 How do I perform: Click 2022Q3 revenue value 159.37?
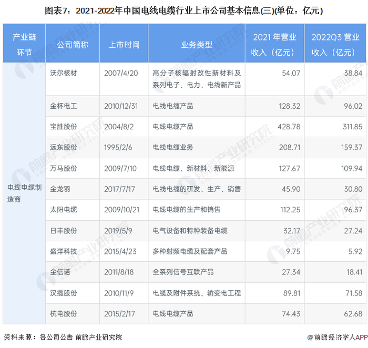[352, 147]
